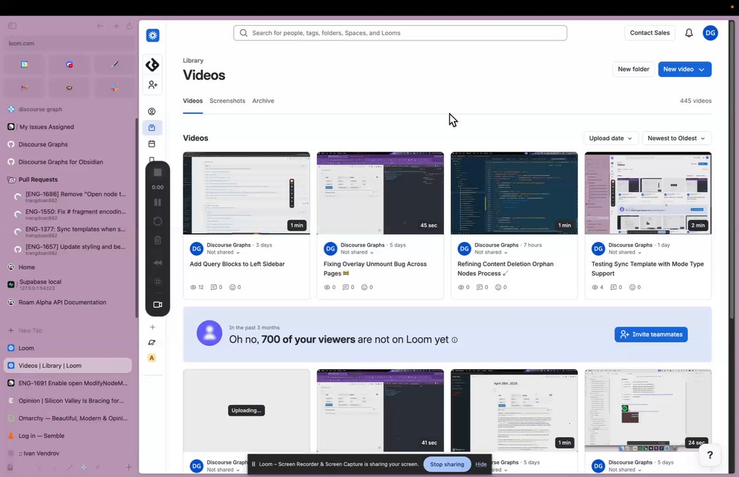
Task: Click the search field for Looms
Action: [400, 33]
